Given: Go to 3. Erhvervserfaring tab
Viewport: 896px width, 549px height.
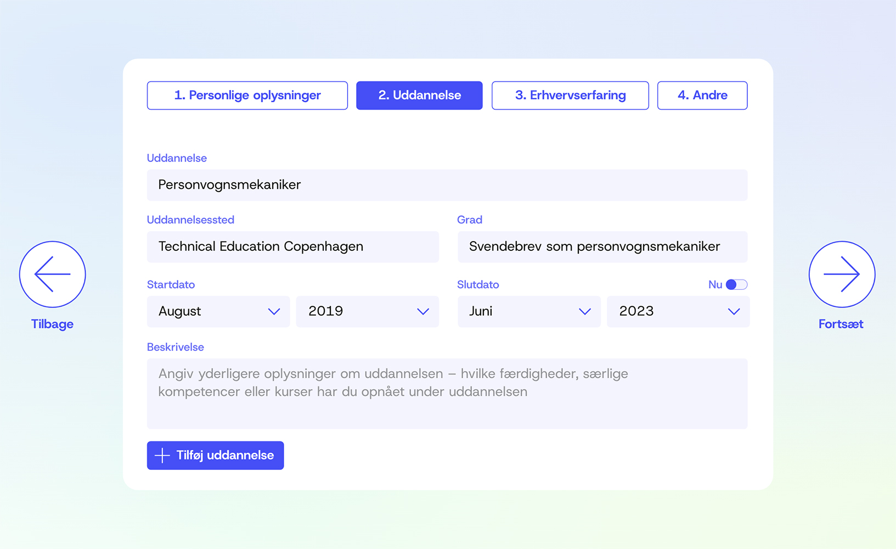Looking at the screenshot, I should coord(570,96).
